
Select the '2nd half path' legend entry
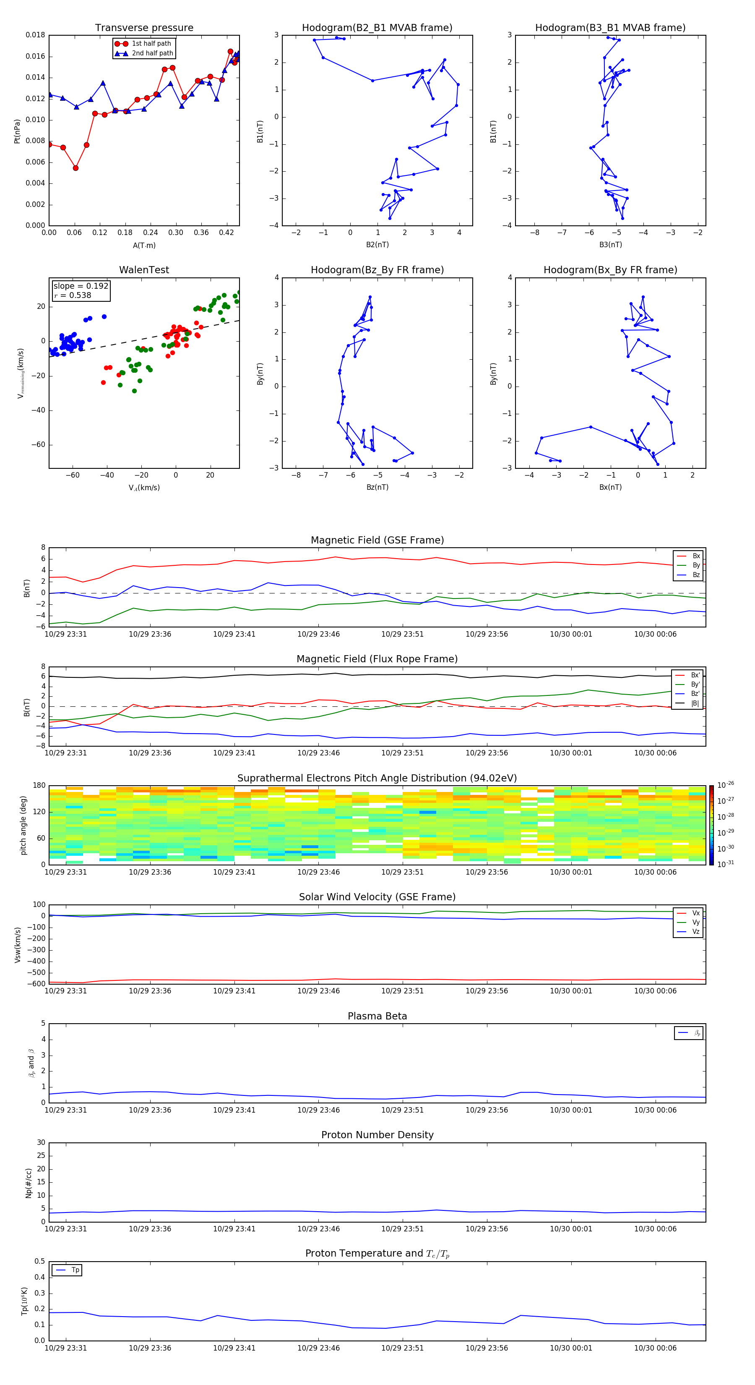tap(144, 53)
